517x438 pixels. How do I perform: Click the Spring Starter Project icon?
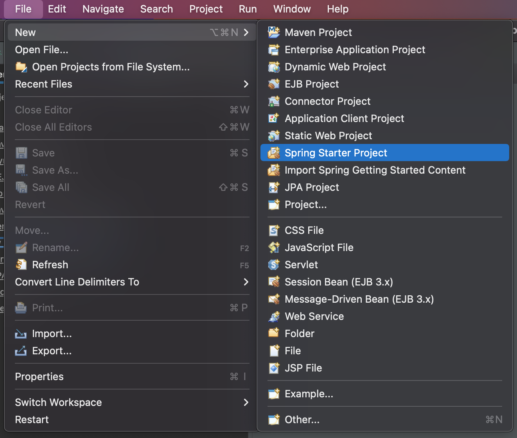coord(274,153)
